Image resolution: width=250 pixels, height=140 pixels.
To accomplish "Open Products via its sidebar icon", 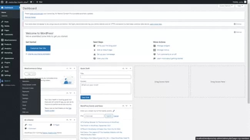I will (x=2, y=44).
